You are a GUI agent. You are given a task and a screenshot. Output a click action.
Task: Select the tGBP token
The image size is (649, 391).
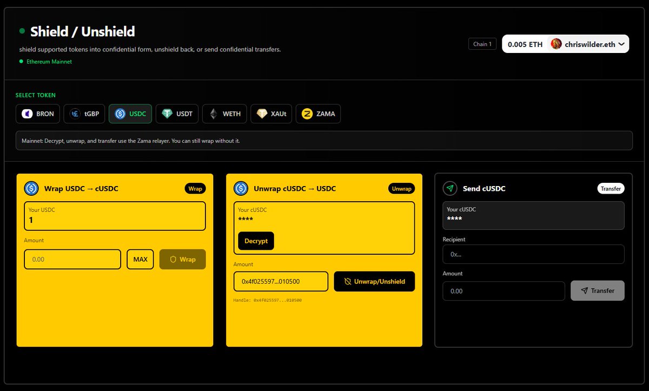coord(84,114)
